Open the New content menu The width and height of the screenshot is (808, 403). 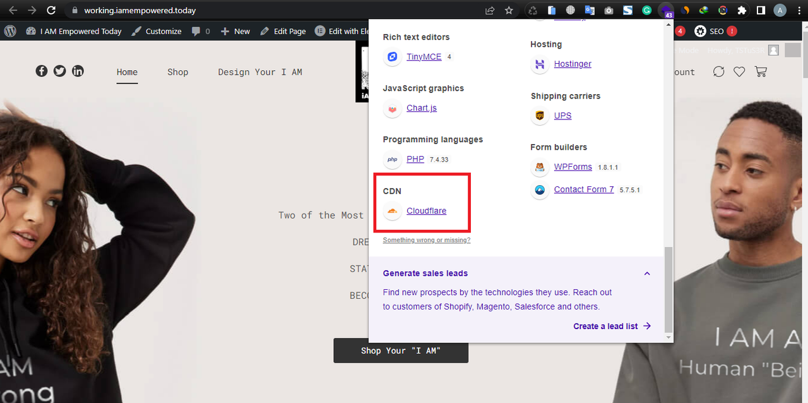235,31
